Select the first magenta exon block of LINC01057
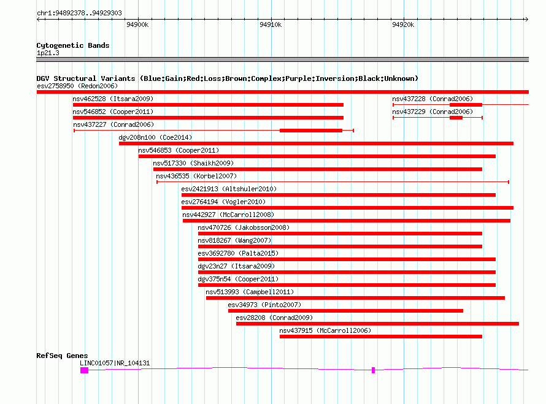This screenshot has width=546, height=404. 84,370
